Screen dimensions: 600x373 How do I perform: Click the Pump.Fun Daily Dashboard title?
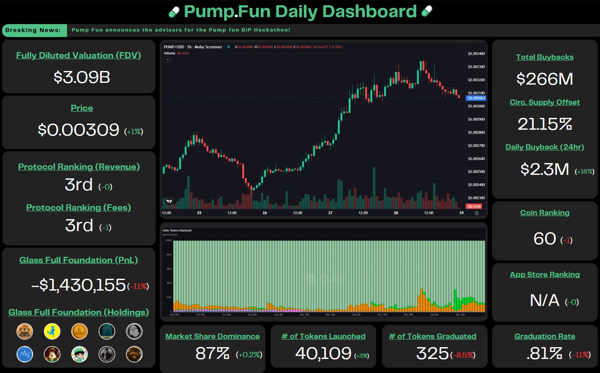pyautogui.click(x=300, y=11)
